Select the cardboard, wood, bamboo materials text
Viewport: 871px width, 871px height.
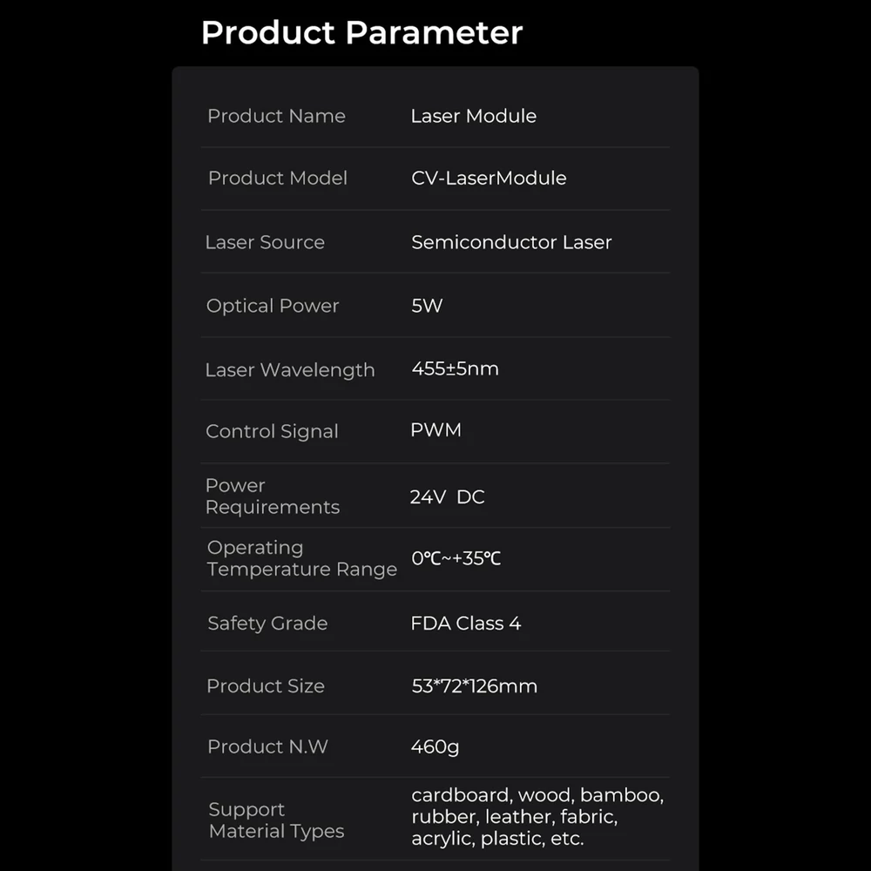[537, 795]
